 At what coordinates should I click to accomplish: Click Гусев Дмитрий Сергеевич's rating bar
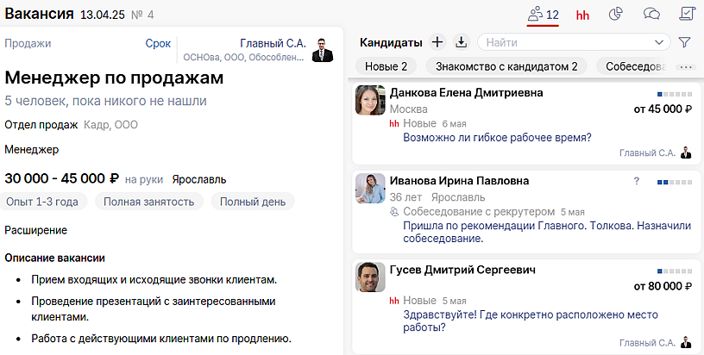click(674, 271)
